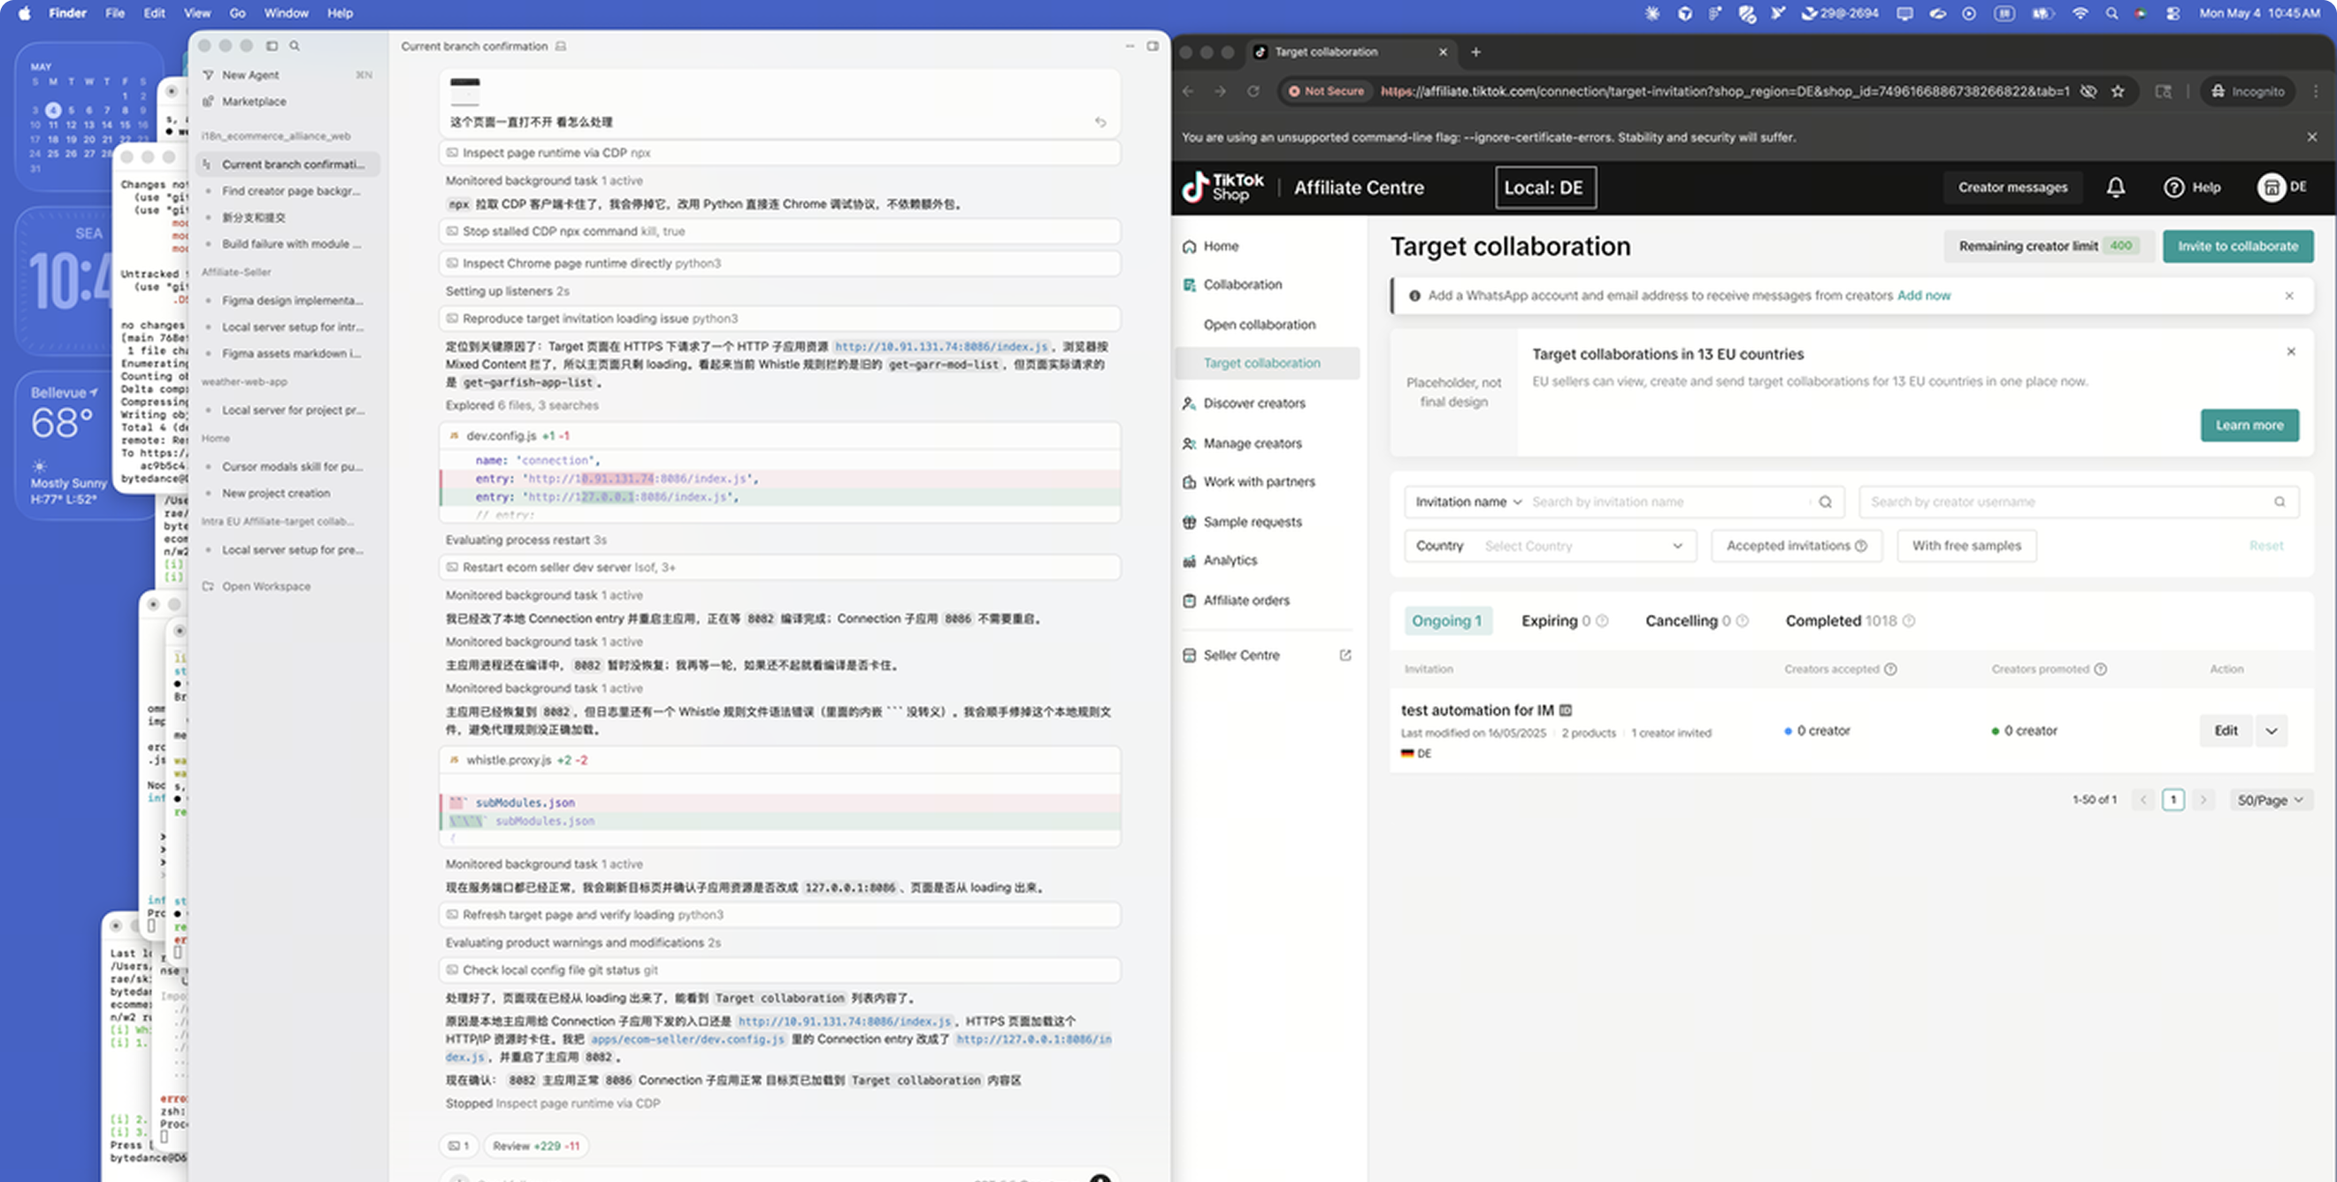Switch to the Cancelling tab
Image resolution: width=2337 pixels, height=1182 pixels.
point(1697,621)
